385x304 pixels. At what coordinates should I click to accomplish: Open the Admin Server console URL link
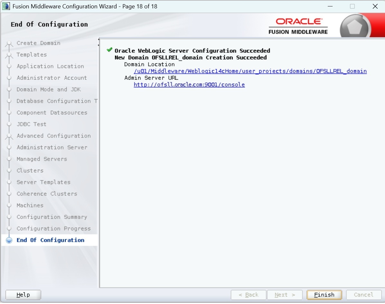tap(189, 85)
